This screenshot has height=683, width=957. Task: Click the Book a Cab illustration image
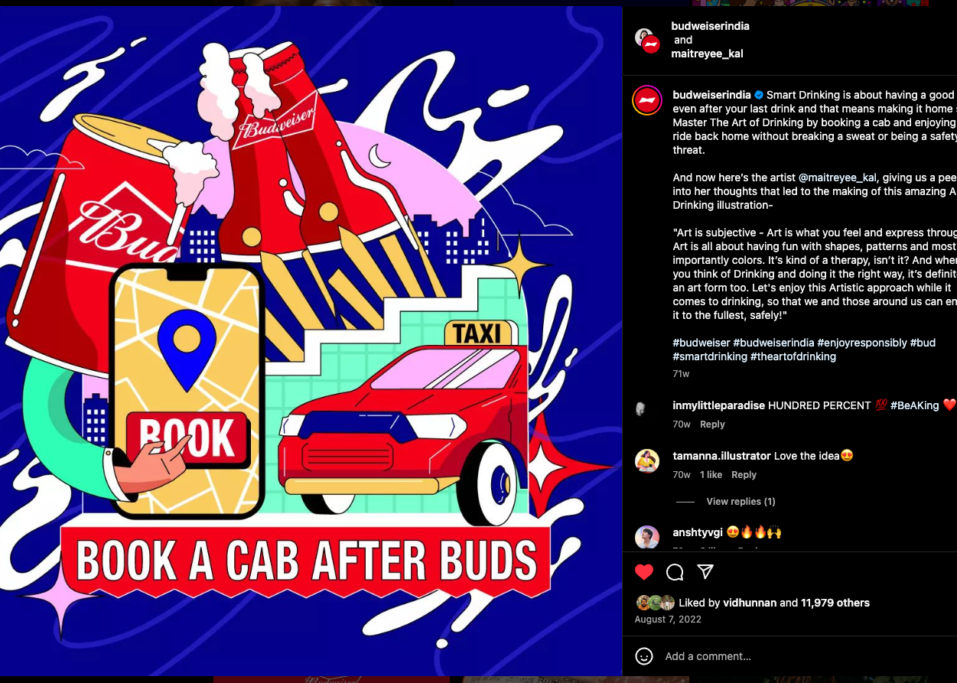[x=311, y=341]
